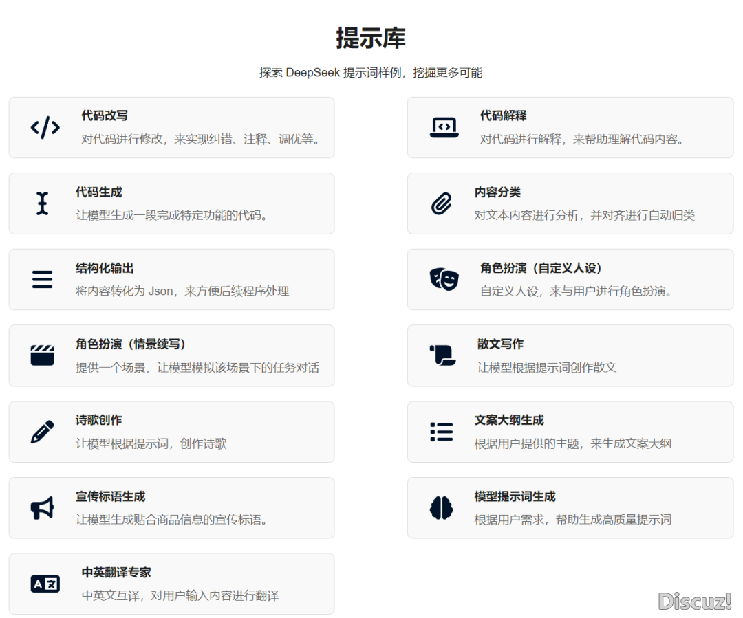743x618 pixels.
Task: Click the theater masks icon
Action: click(x=444, y=279)
